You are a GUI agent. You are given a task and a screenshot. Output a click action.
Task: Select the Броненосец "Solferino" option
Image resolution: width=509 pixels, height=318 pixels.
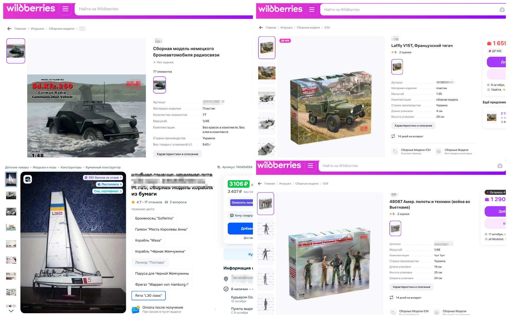154,218
